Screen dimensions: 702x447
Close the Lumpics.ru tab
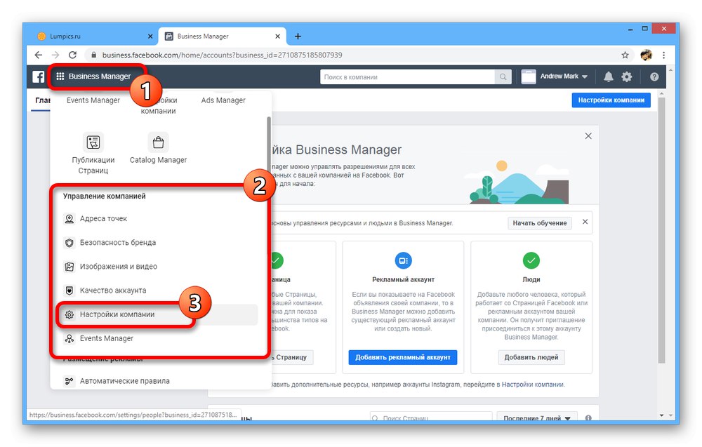(x=150, y=36)
